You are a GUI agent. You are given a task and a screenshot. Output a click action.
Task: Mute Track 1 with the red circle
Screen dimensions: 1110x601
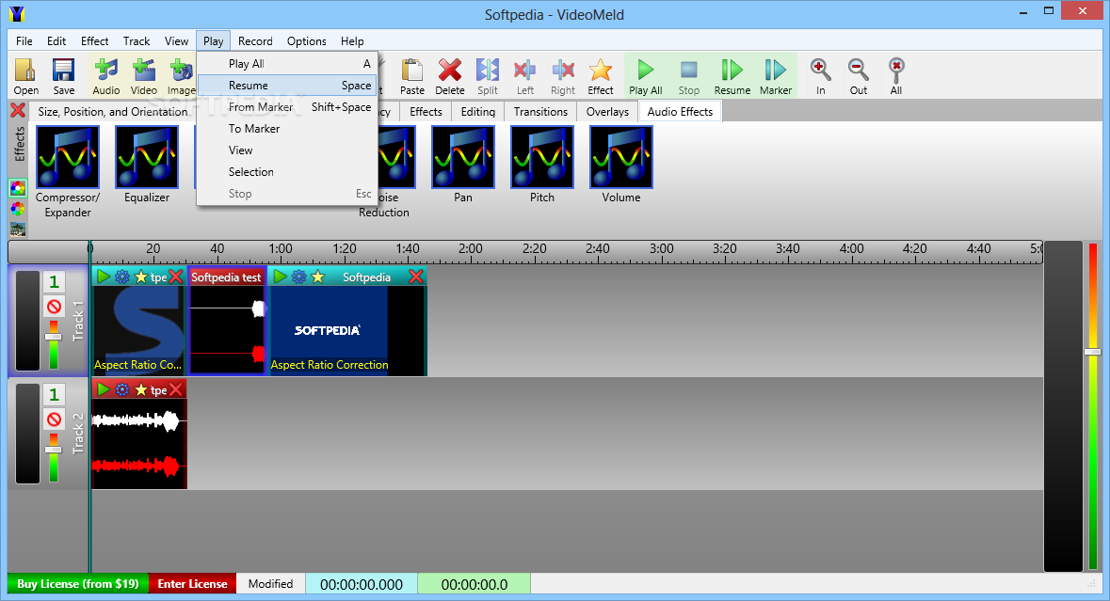coord(54,307)
